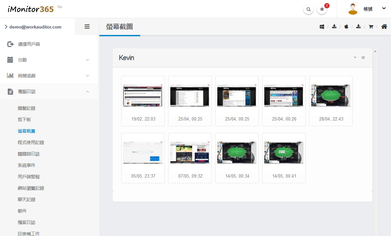Viewport: 391px width, 236px height.
Task: Expand the 出勤 menu chevron
Action: [x=88, y=60]
